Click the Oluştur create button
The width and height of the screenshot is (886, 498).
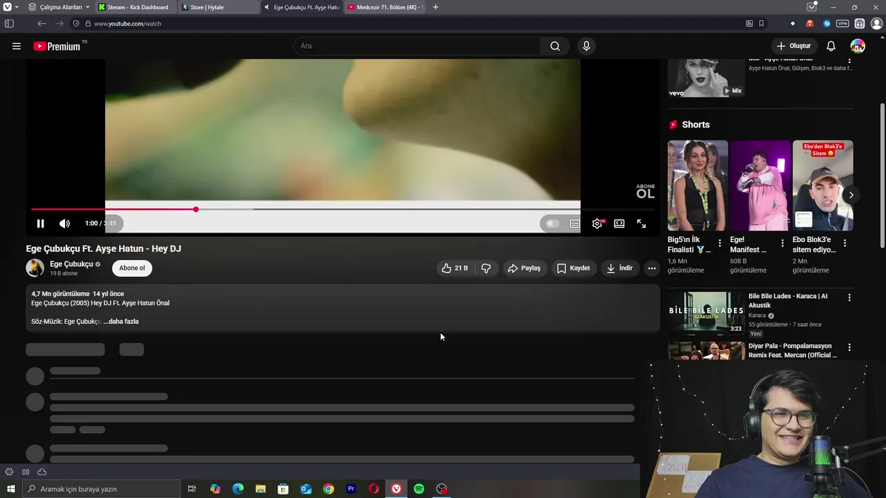pos(793,46)
